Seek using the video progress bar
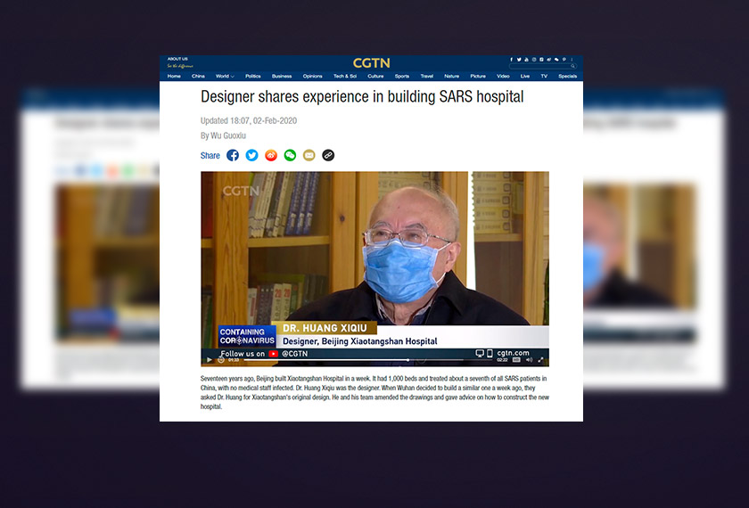 [367, 359]
